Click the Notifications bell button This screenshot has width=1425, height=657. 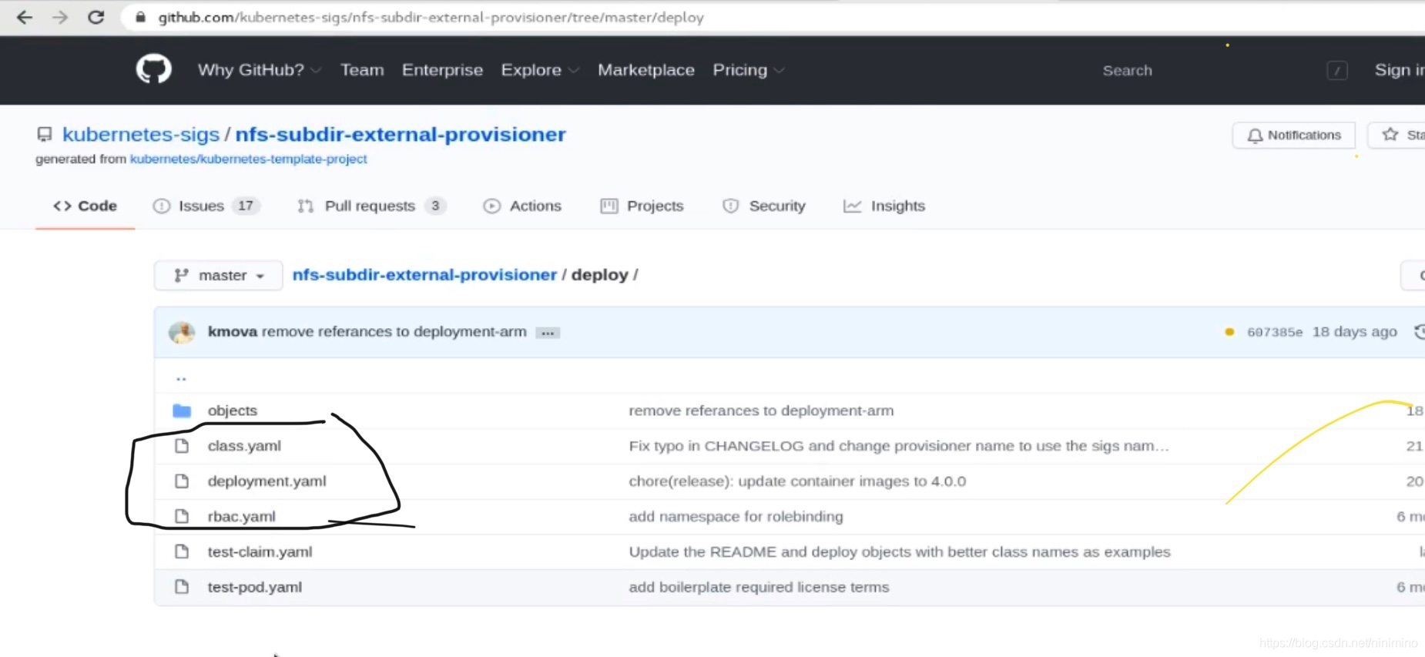1293,135
